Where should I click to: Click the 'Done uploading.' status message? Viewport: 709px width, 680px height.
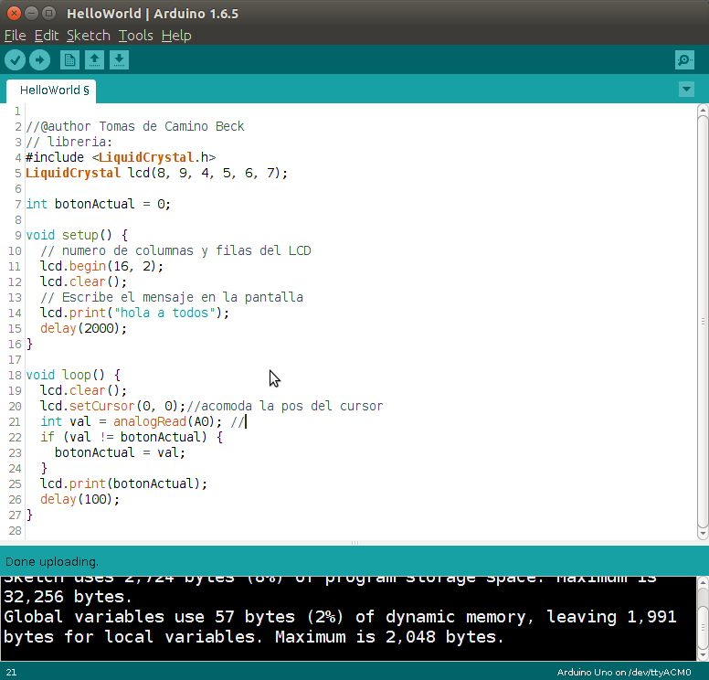[52, 562]
